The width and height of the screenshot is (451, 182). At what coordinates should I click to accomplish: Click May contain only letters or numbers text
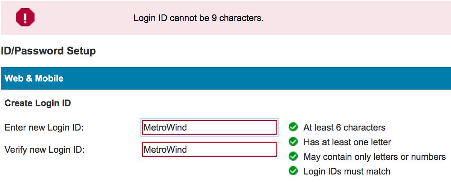coord(374,157)
